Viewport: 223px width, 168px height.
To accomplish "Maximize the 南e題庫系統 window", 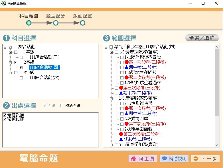I will pyautogui.click(x=203, y=3).
